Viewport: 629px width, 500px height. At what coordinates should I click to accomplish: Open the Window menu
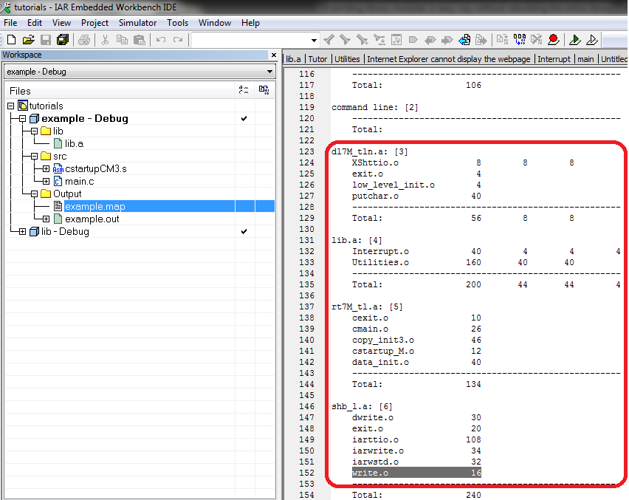215,23
